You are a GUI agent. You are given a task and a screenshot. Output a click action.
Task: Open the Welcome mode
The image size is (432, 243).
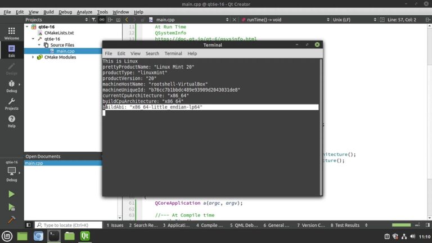(12, 33)
